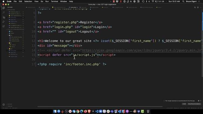Collapse the first project section header
Image resolution: width=203 pixels, height=114 pixels.
[11, 10]
